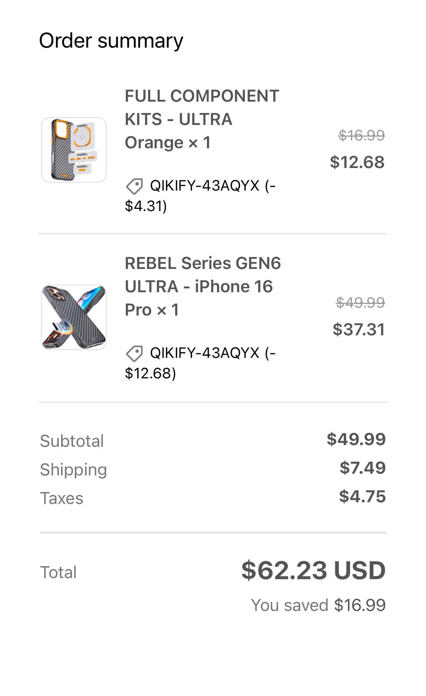Click the discount tag icon under REBEL Series
Image resolution: width=426 pixels, height=696 pixels.
coord(134,353)
